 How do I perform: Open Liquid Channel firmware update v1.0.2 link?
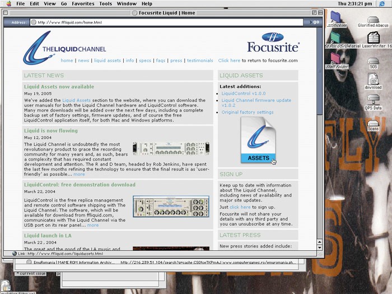click(256, 102)
